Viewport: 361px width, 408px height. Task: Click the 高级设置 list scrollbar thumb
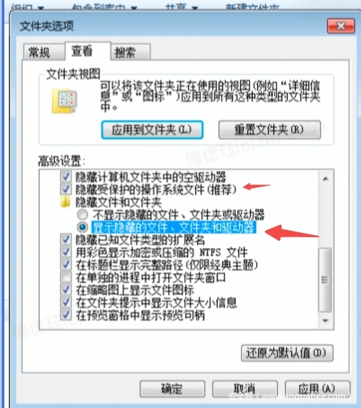pyautogui.click(x=325, y=280)
